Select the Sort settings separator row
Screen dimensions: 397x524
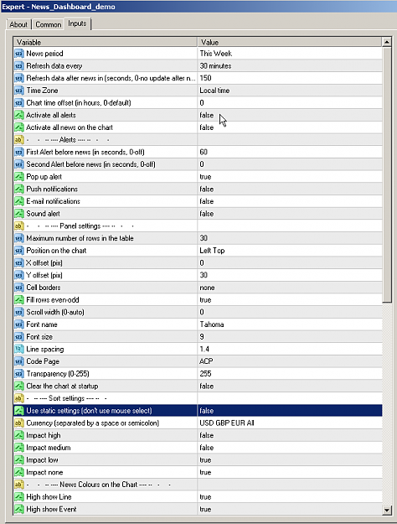(x=198, y=398)
